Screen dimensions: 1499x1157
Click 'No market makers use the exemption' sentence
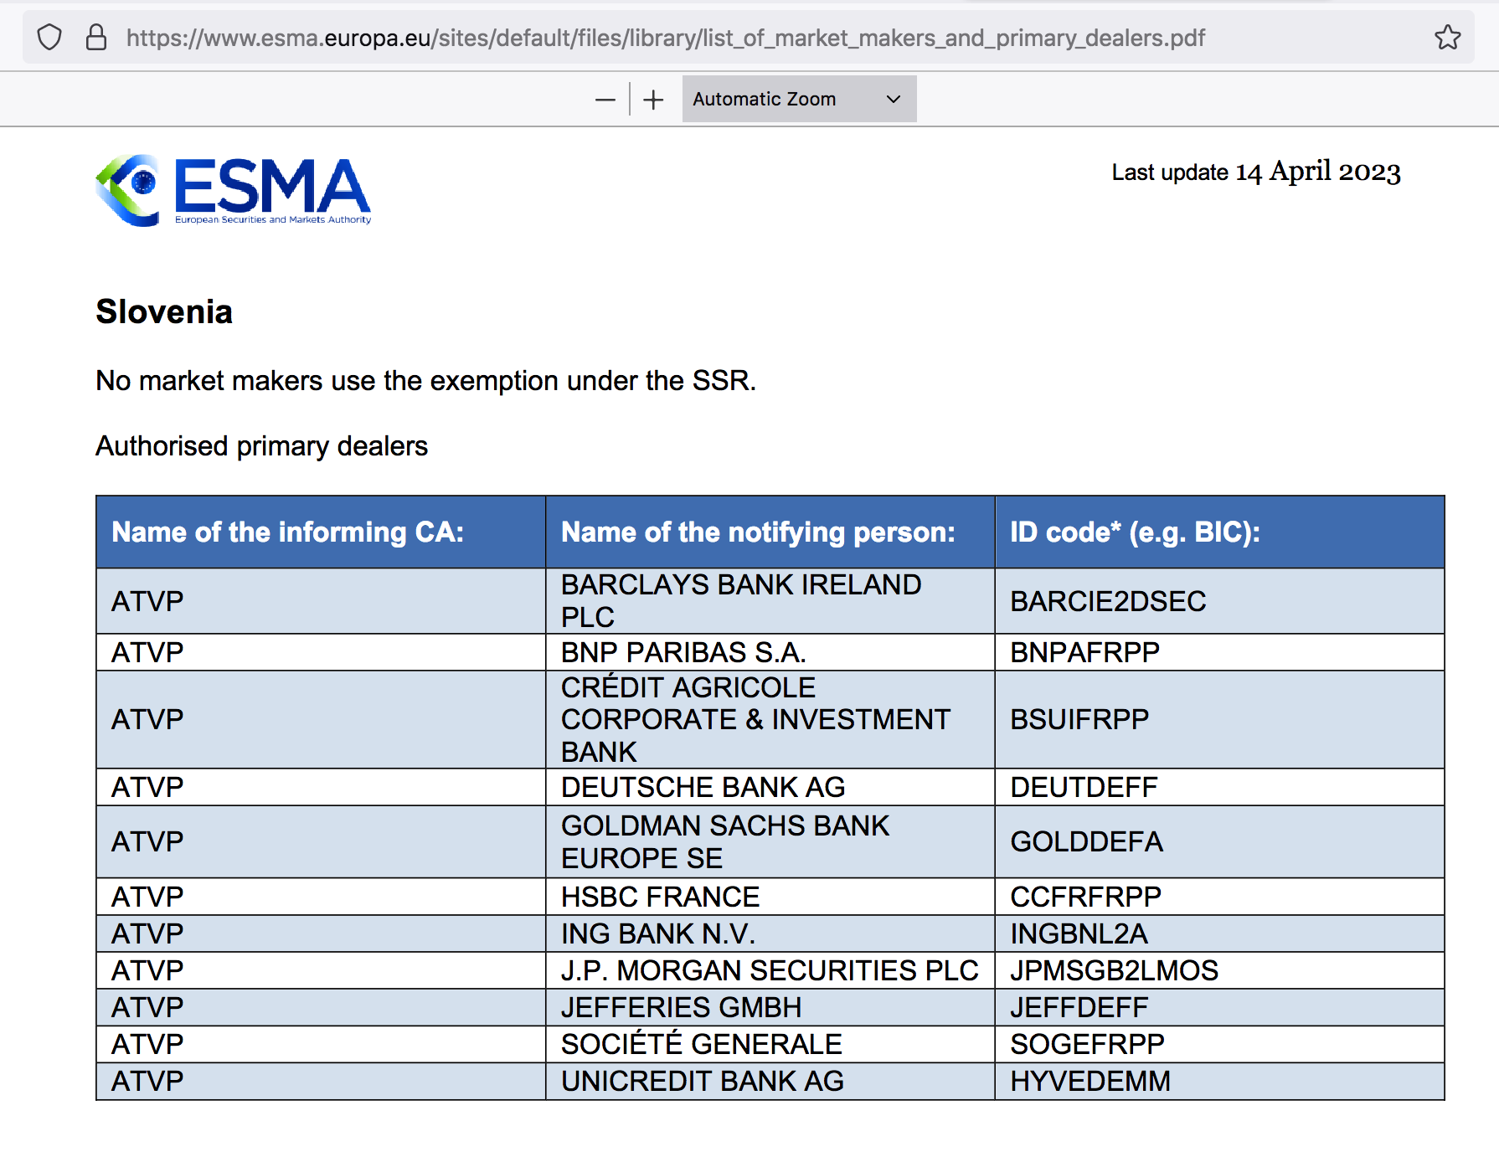pyautogui.click(x=425, y=381)
